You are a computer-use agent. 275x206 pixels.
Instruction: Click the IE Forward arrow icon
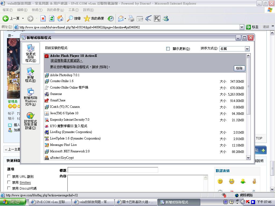tap(30, 19)
